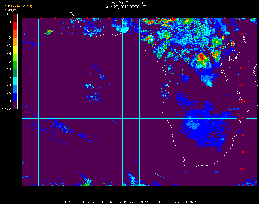Click the '-10' legend value
The width and height of the screenshot is (259, 204).
tap(8, 69)
